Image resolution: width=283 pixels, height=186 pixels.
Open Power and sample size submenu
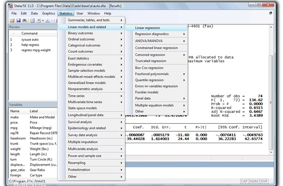(x=91, y=156)
